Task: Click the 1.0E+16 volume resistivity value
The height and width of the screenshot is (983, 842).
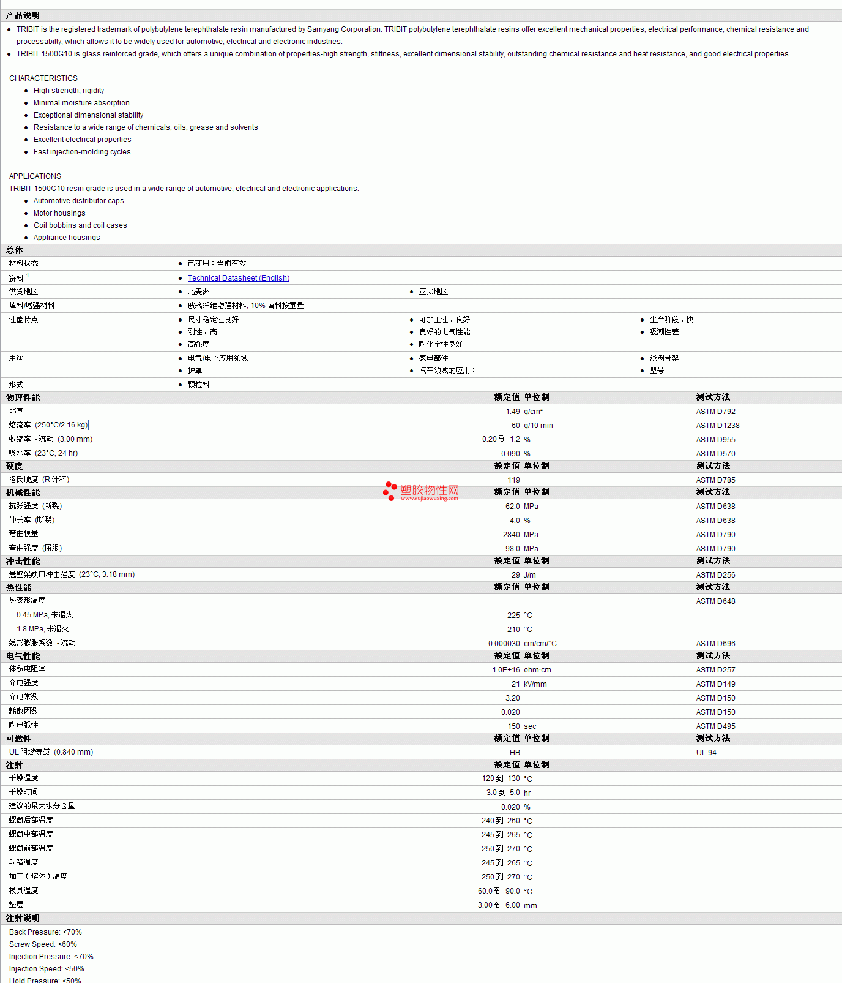Action: click(506, 670)
